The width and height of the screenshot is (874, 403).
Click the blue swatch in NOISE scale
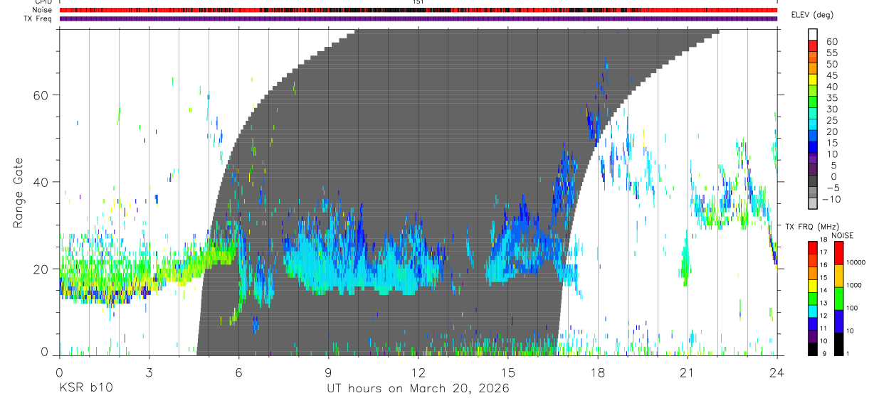coord(838,321)
